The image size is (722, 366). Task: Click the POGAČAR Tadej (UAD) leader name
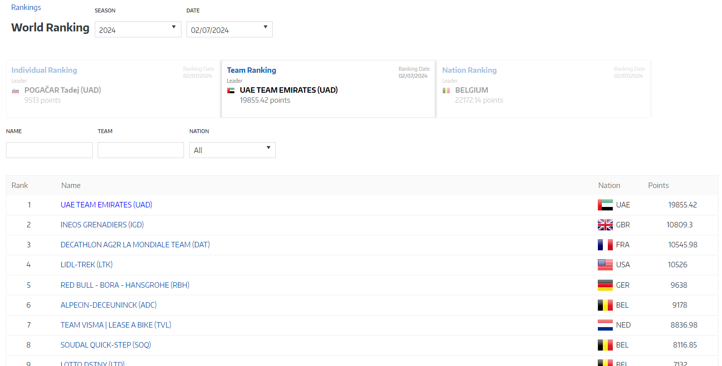coord(63,90)
